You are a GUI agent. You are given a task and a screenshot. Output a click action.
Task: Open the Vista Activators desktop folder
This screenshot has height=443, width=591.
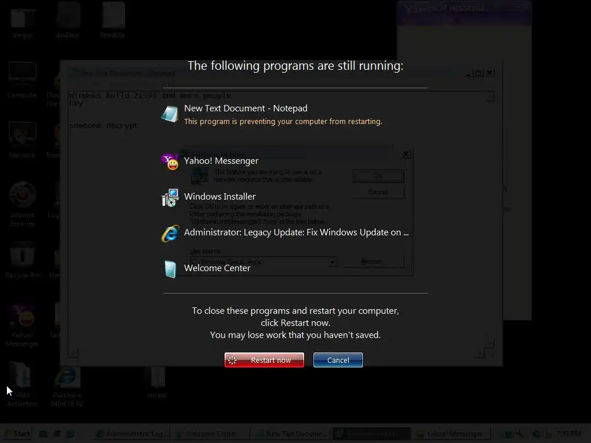[x=23, y=384]
